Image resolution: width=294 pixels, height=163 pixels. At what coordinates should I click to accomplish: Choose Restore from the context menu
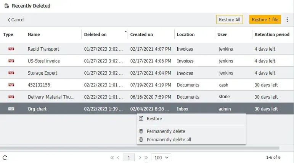pyautogui.click(x=191, y=118)
